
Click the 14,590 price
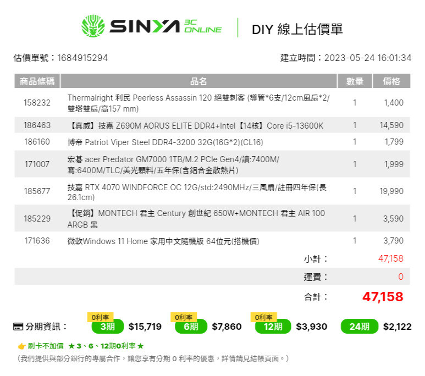pyautogui.click(x=391, y=125)
